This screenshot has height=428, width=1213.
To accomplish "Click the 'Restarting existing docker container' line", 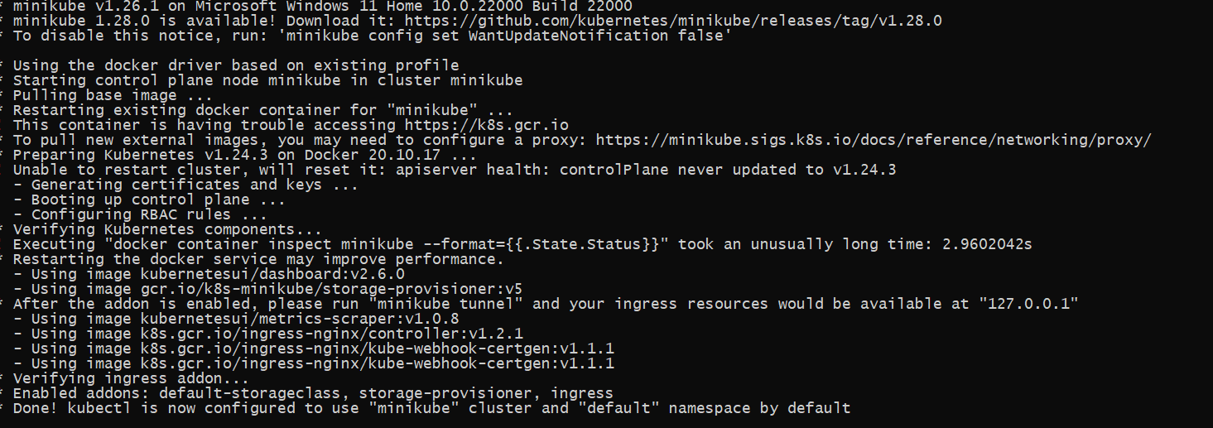I will (x=262, y=110).
